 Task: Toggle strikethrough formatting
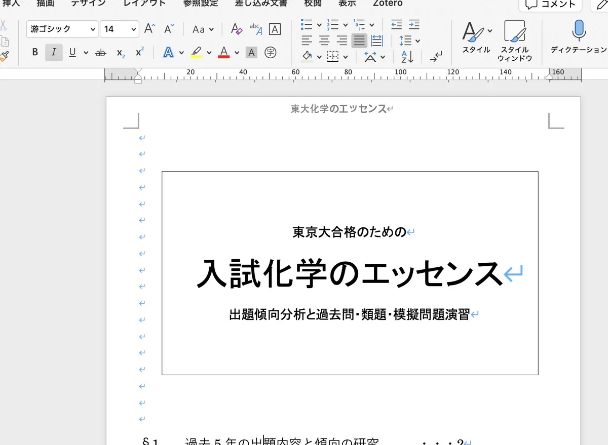[x=101, y=52]
